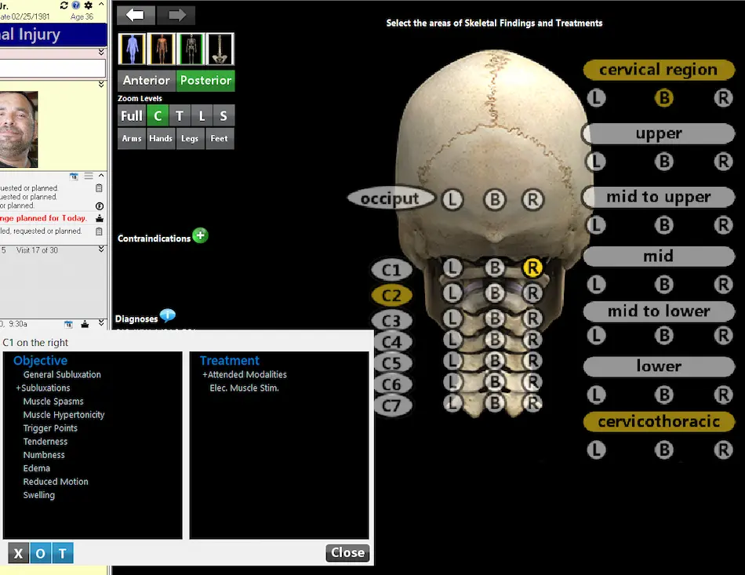Click the green plus next to Contraindications
745x575 pixels.
pyautogui.click(x=200, y=235)
